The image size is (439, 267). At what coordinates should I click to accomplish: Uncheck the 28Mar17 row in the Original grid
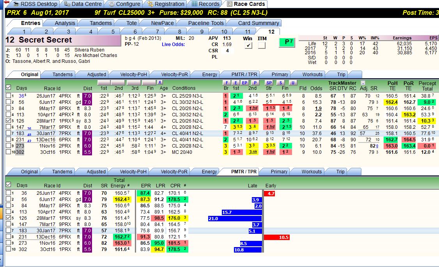click(9, 121)
